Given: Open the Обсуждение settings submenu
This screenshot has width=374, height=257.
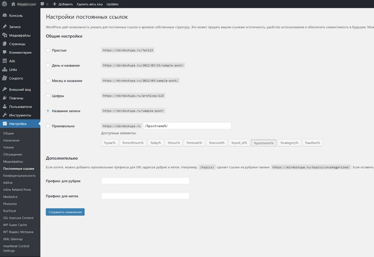Looking at the screenshot, I should (12, 154).
